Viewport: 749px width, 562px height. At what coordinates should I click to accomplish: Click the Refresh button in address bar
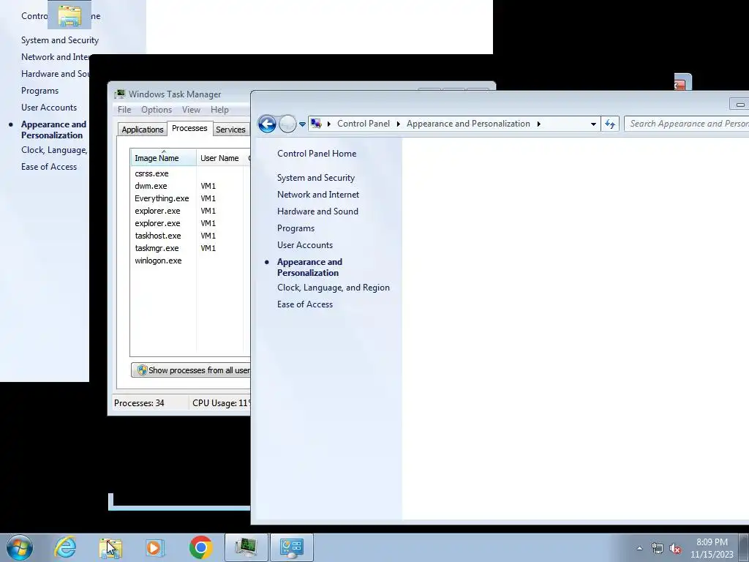point(610,124)
